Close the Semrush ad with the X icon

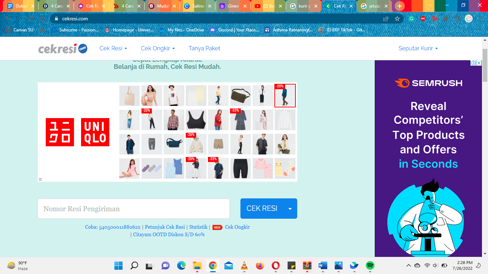(479, 63)
